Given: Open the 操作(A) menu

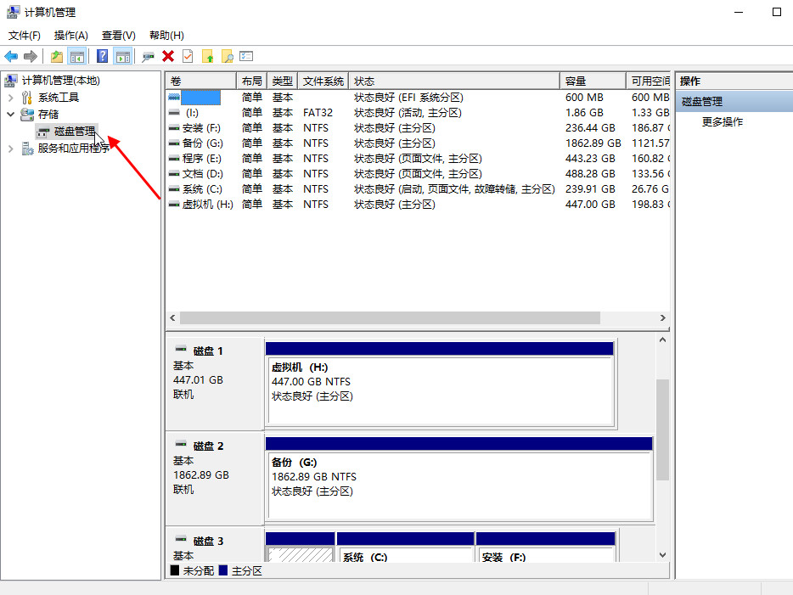Looking at the screenshot, I should (x=70, y=35).
